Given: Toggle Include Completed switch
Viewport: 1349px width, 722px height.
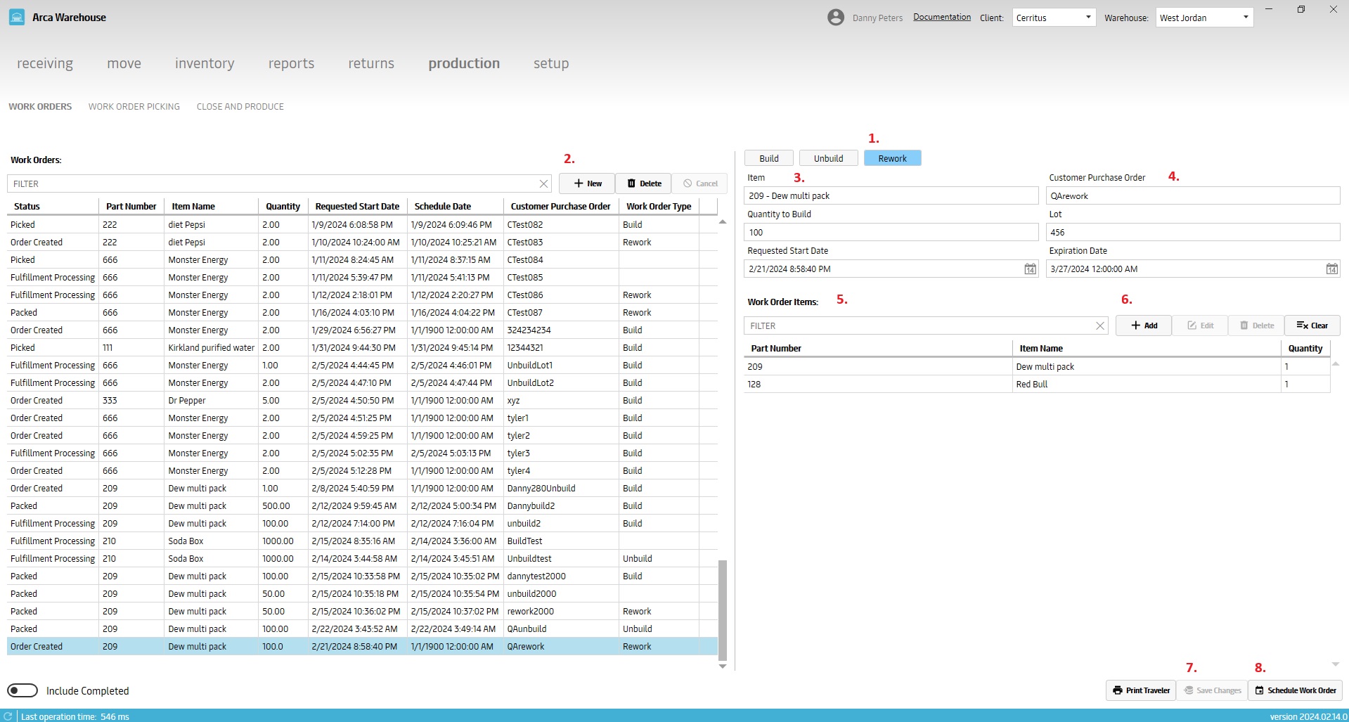Looking at the screenshot, I should pyautogui.click(x=22, y=690).
